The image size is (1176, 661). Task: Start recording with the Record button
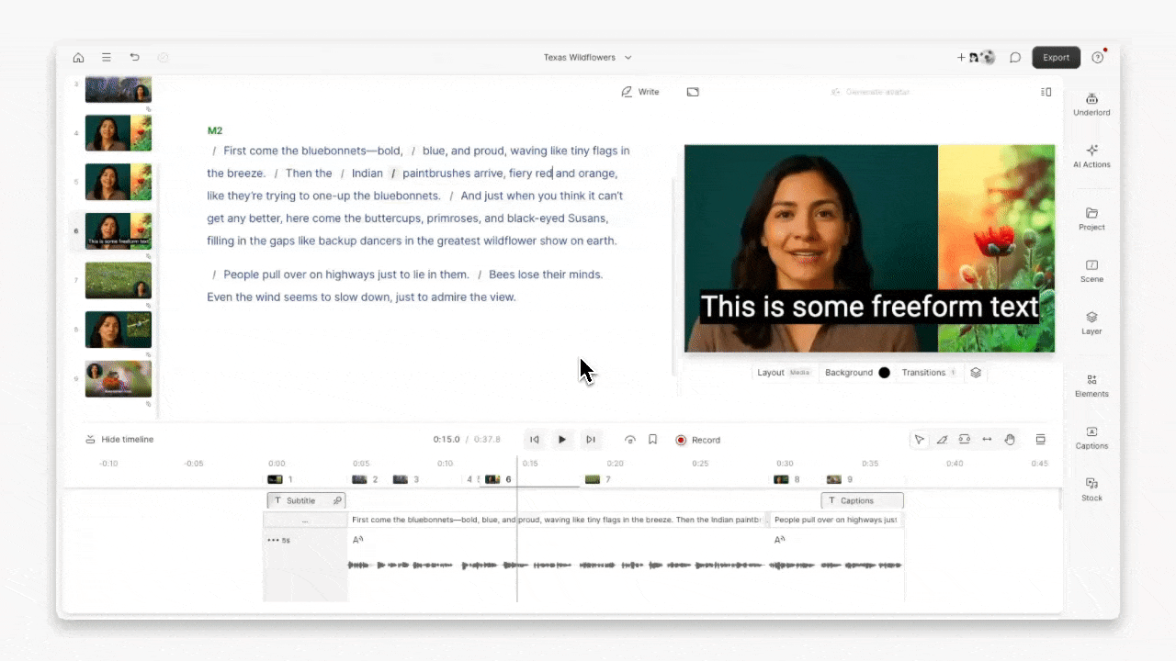pos(698,440)
